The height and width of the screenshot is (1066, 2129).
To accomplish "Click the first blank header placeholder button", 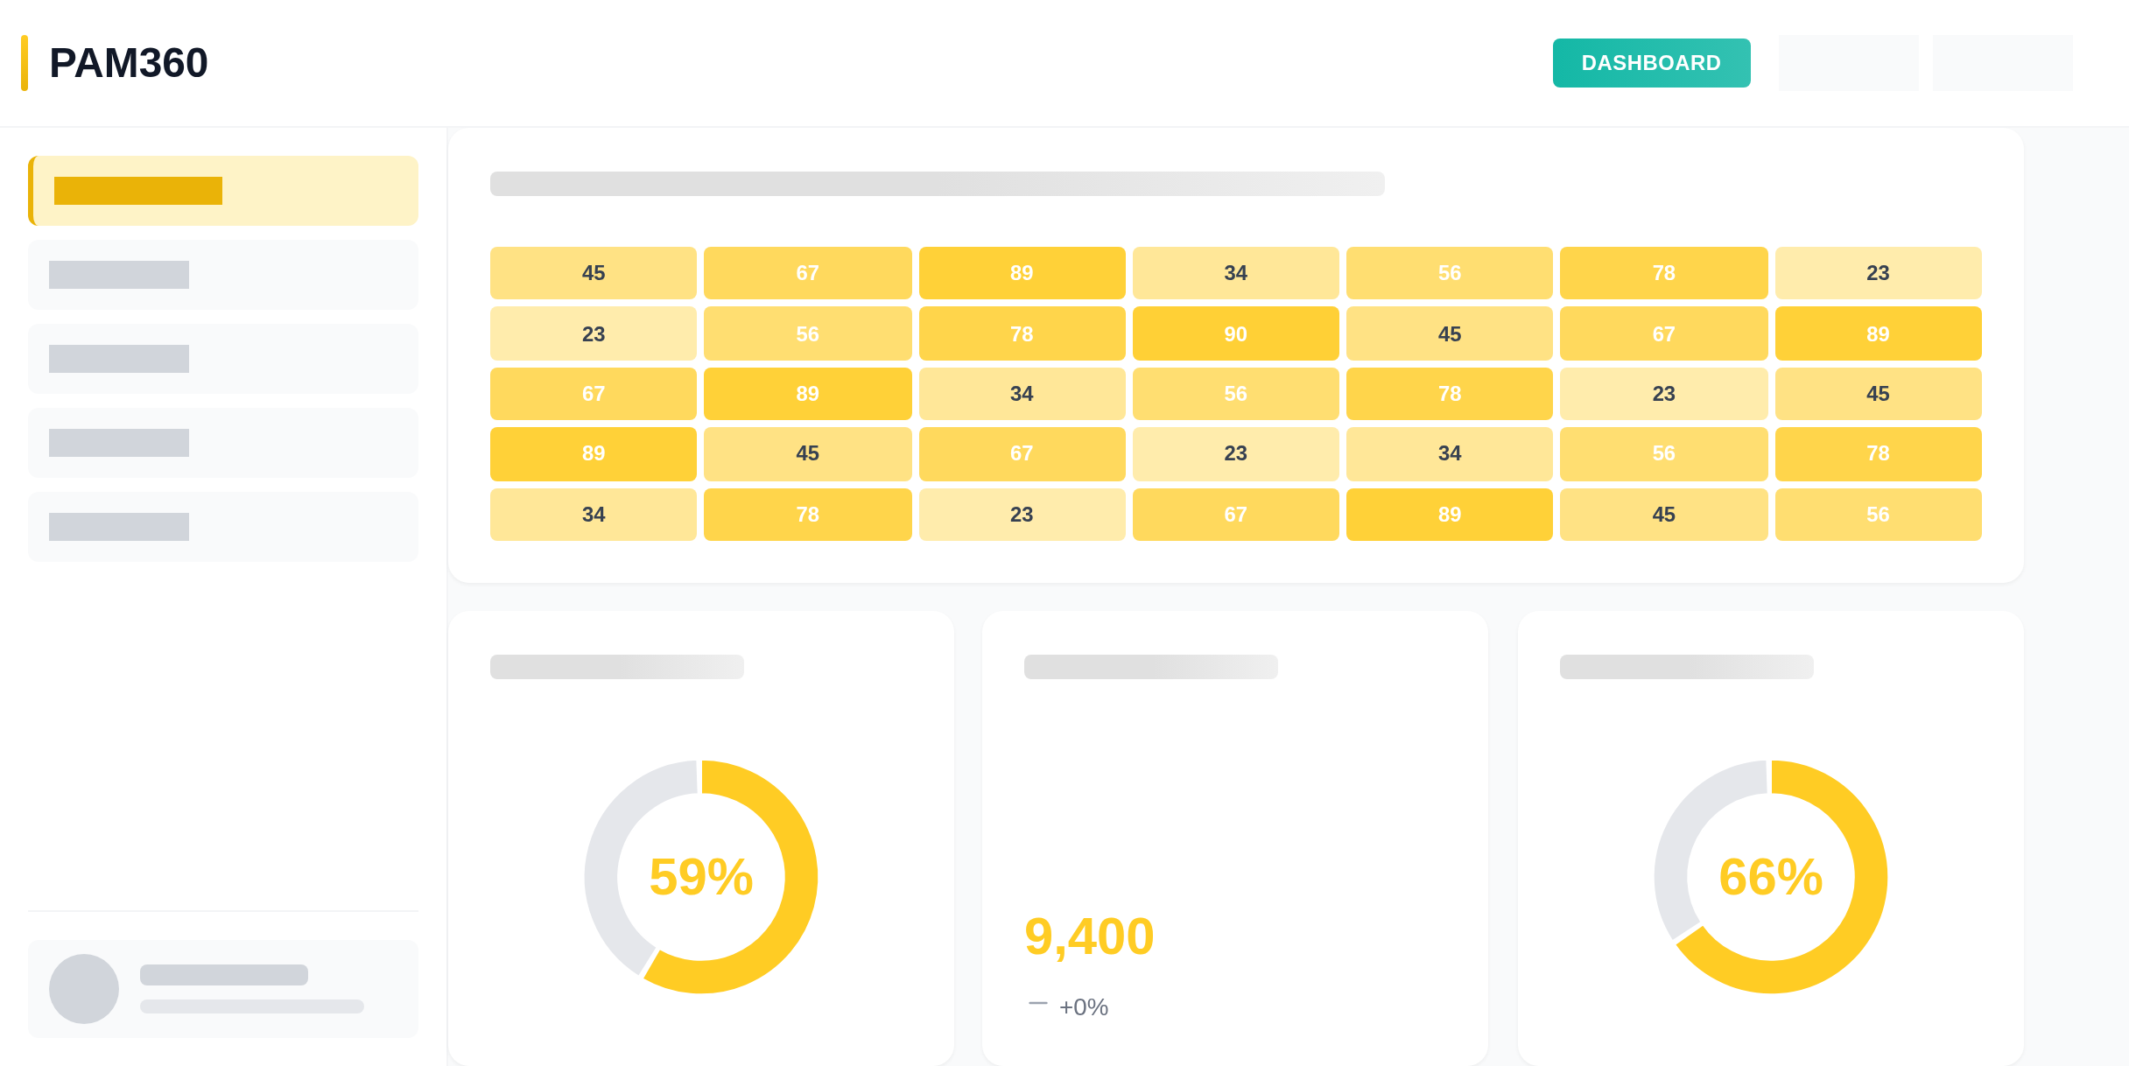I will coord(1848,63).
